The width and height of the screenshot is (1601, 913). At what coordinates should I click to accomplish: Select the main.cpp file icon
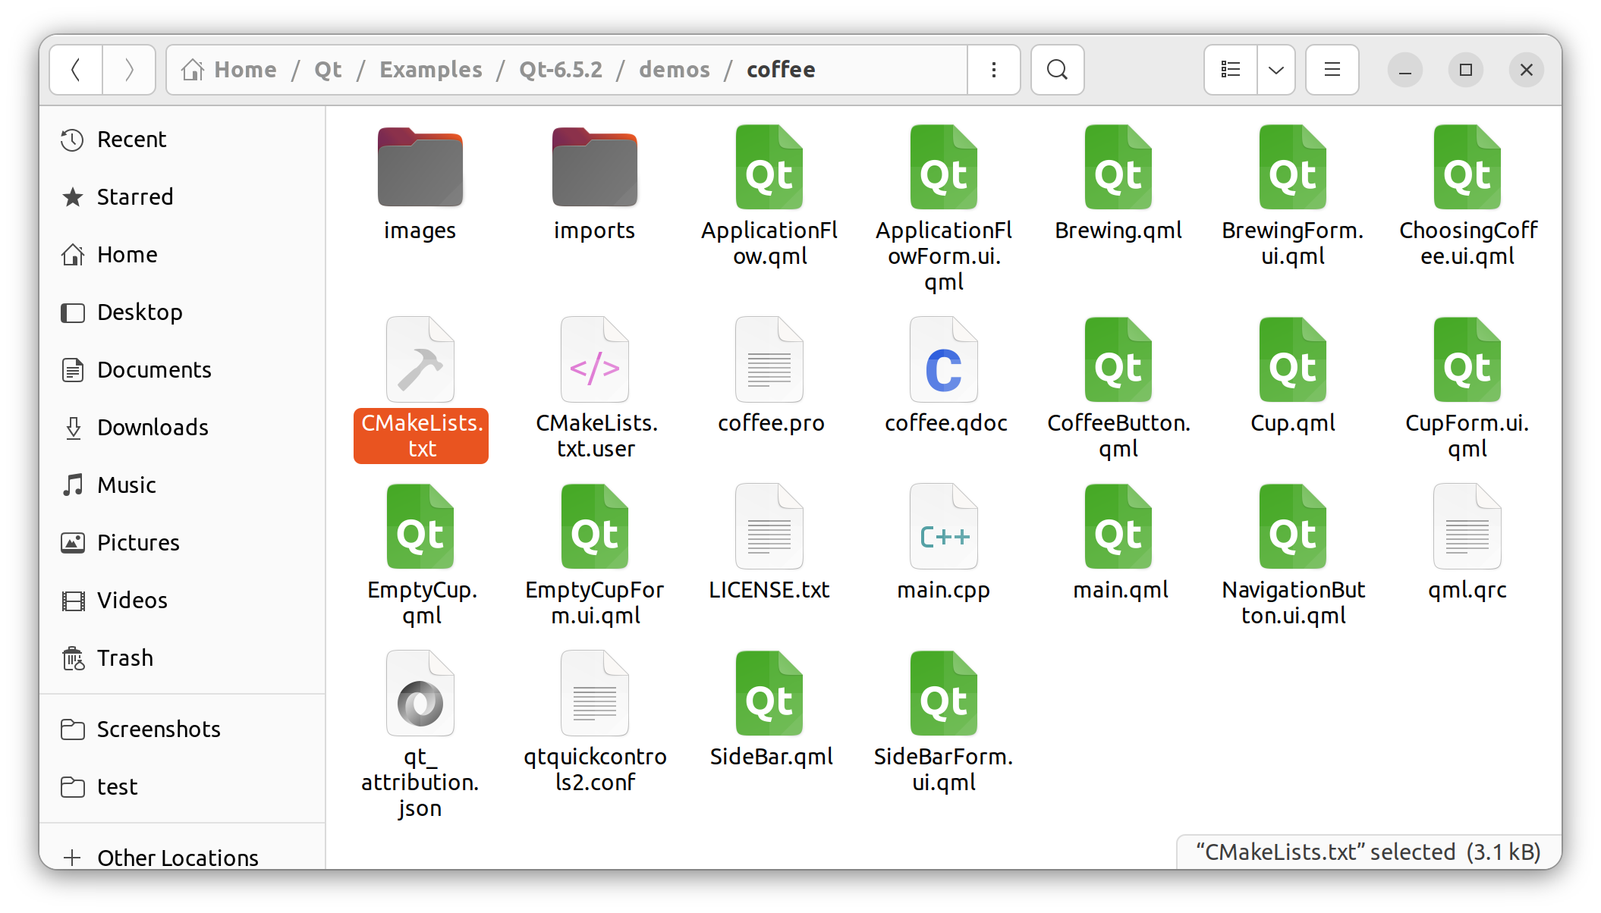click(x=943, y=527)
